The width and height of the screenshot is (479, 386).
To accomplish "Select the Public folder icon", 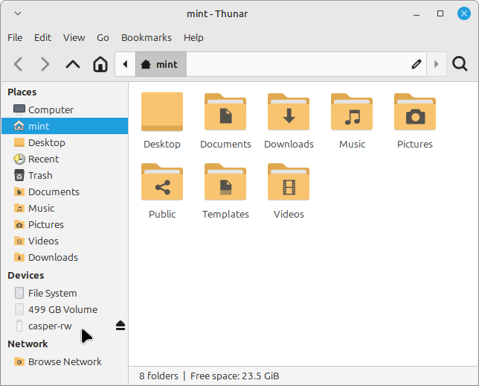I will (x=162, y=182).
